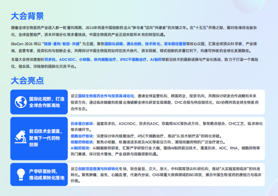Click the blue text 国际化战略

tap(114, 44)
